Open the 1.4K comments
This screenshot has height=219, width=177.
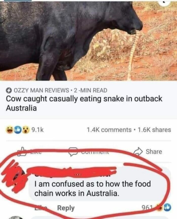coord(109,130)
